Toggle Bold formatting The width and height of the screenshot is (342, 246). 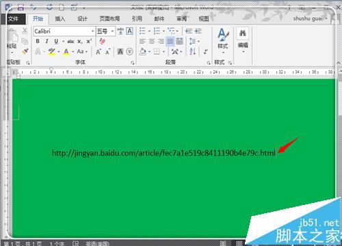pyautogui.click(x=38, y=42)
